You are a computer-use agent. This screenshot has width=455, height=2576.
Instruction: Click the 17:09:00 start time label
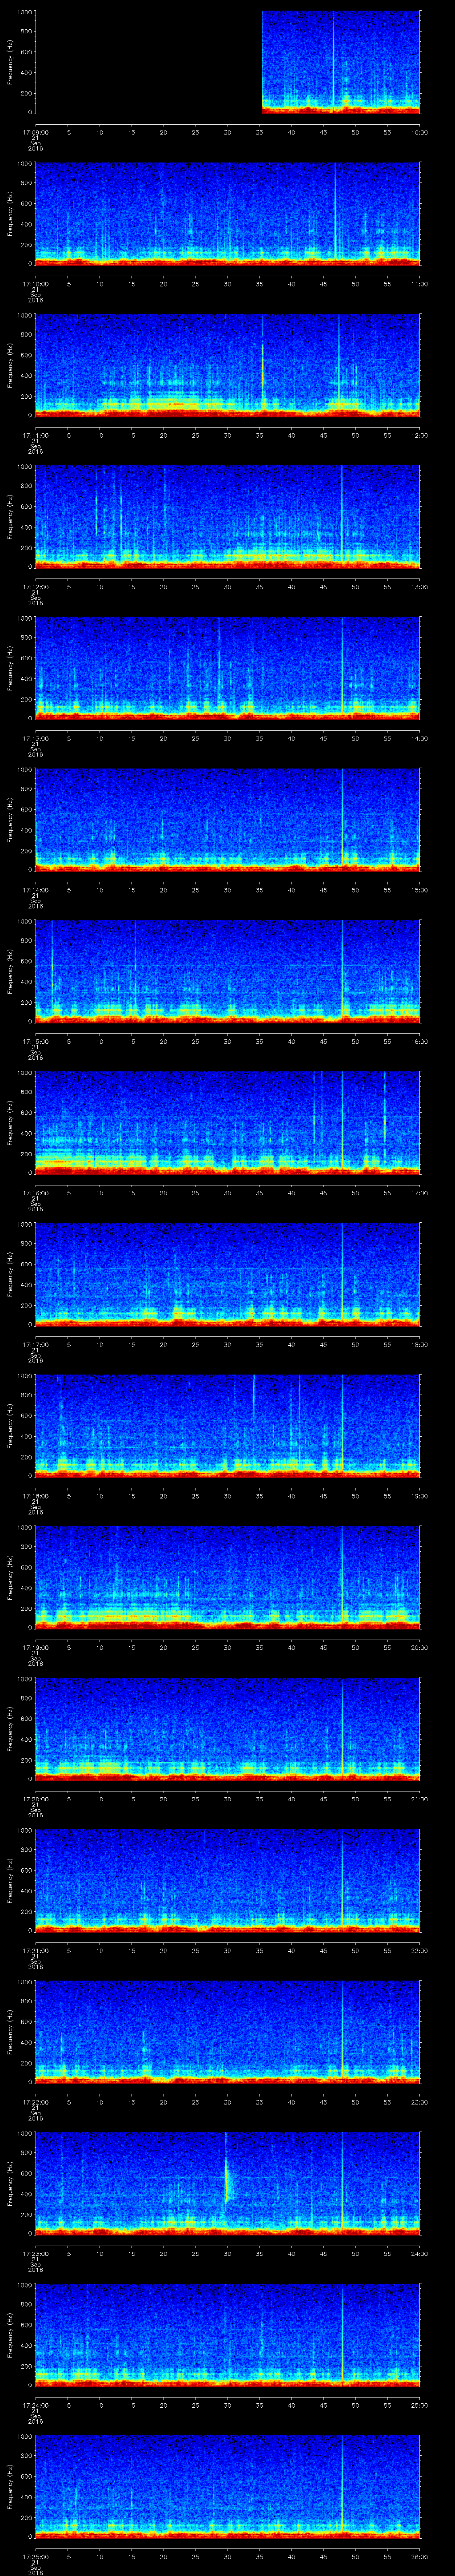pyautogui.click(x=35, y=132)
